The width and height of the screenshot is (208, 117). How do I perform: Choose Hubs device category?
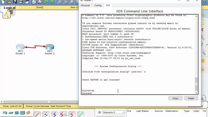click(17, 113)
